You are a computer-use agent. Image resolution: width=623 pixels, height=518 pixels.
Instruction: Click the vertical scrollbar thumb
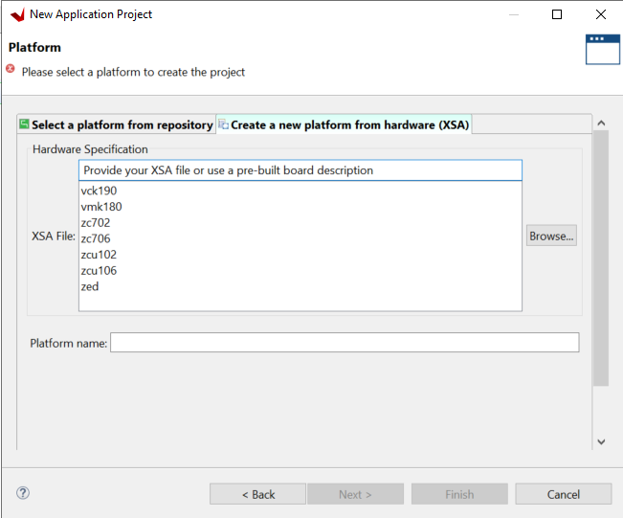coord(601,258)
